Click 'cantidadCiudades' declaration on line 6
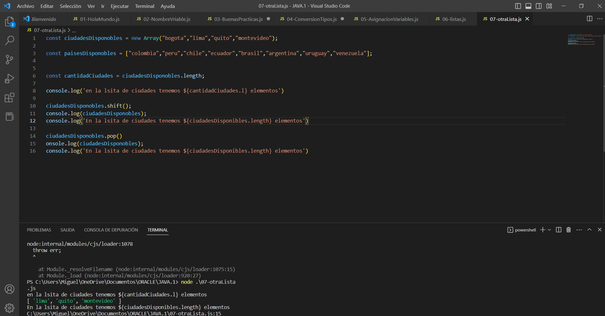 (x=88, y=76)
